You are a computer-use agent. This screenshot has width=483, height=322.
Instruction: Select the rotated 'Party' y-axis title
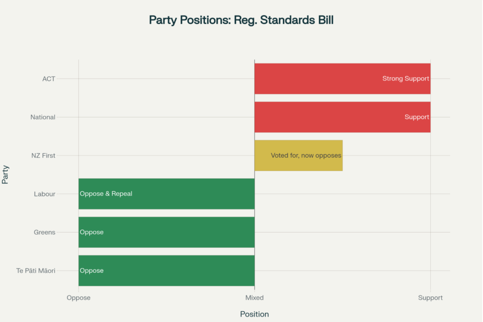click(x=6, y=173)
